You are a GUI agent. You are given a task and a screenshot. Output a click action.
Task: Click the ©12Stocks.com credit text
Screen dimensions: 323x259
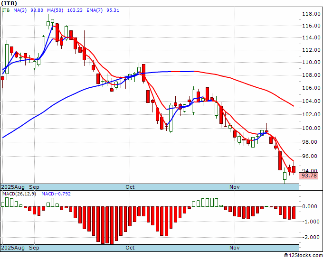click(303, 255)
